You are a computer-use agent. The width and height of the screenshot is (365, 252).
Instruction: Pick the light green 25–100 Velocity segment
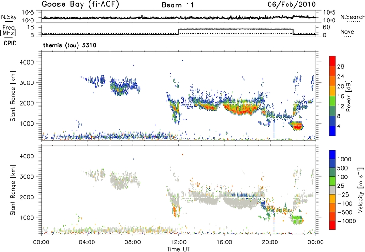[x=333, y=181]
